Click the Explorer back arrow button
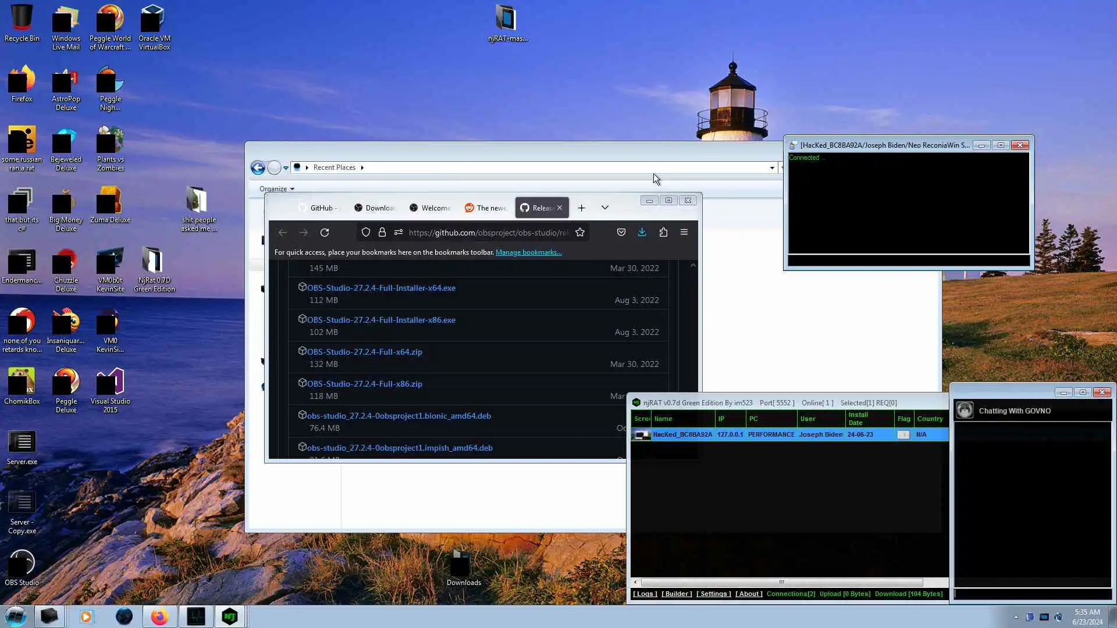The width and height of the screenshot is (1117, 628). (x=258, y=167)
